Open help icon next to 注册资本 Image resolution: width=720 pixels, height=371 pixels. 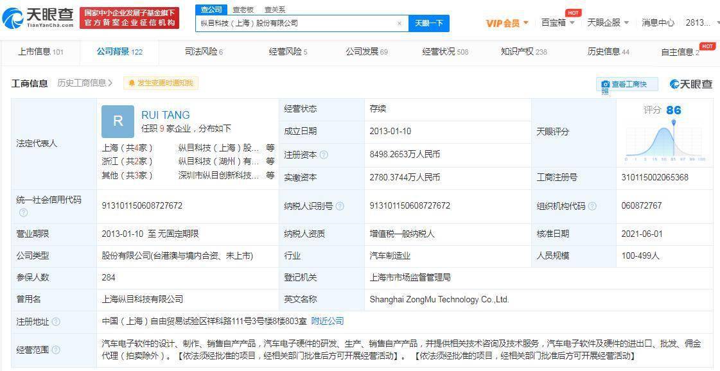coord(324,155)
